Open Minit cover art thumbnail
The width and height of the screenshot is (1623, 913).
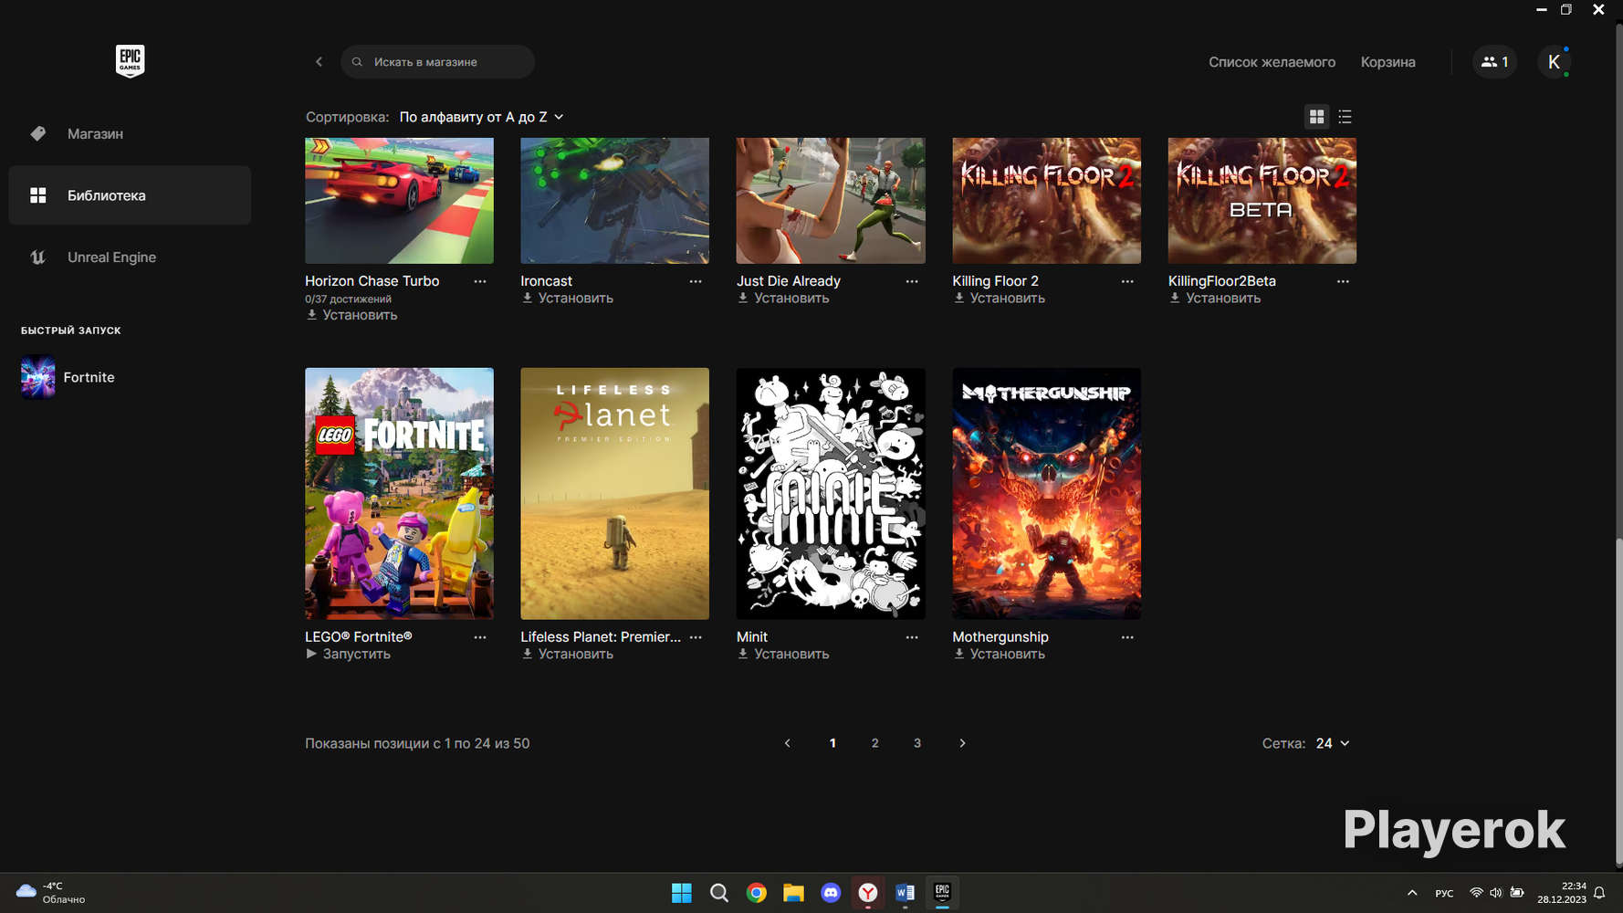(x=831, y=494)
